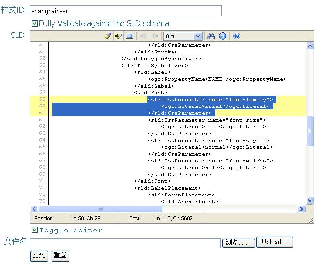Click the editor resize grip corner
The height and width of the screenshot is (266, 328).
click(311, 221)
